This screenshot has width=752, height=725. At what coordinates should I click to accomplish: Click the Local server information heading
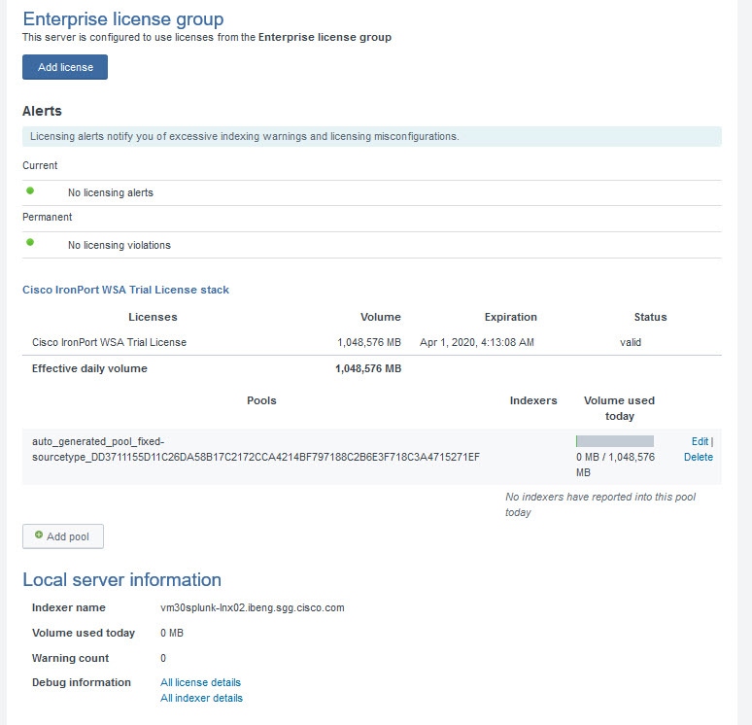pos(121,579)
